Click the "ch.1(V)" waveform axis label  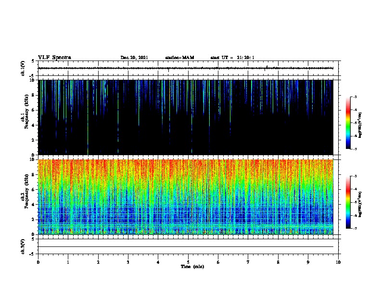click(23, 68)
